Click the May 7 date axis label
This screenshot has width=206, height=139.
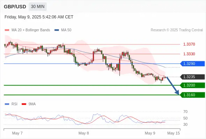pyautogui.click(x=17, y=133)
